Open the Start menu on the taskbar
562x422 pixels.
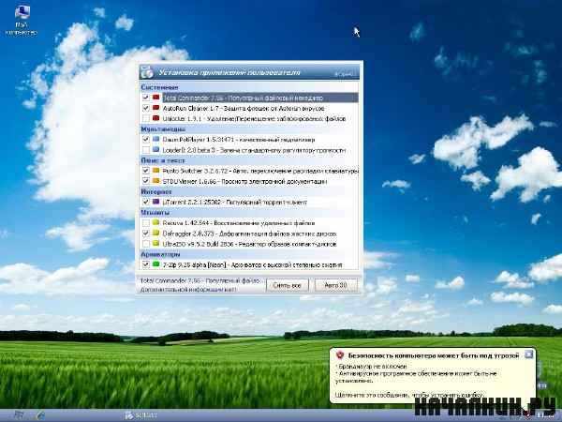click(19, 415)
